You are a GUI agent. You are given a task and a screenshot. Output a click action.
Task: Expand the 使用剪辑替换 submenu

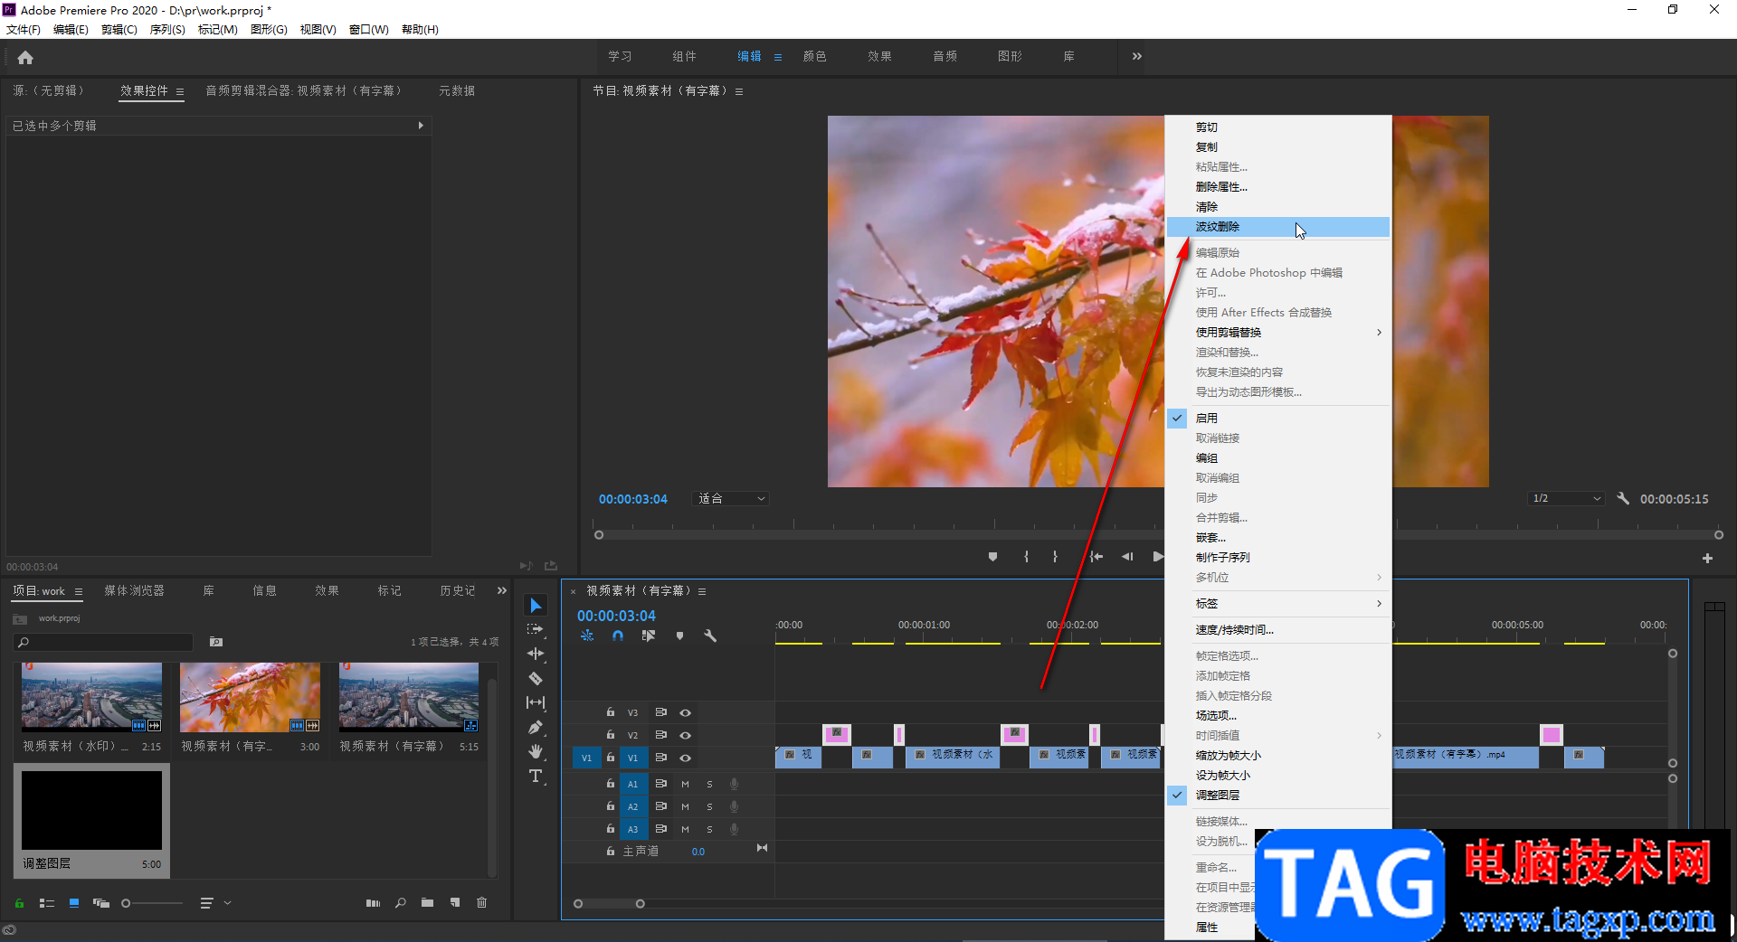click(x=1277, y=333)
